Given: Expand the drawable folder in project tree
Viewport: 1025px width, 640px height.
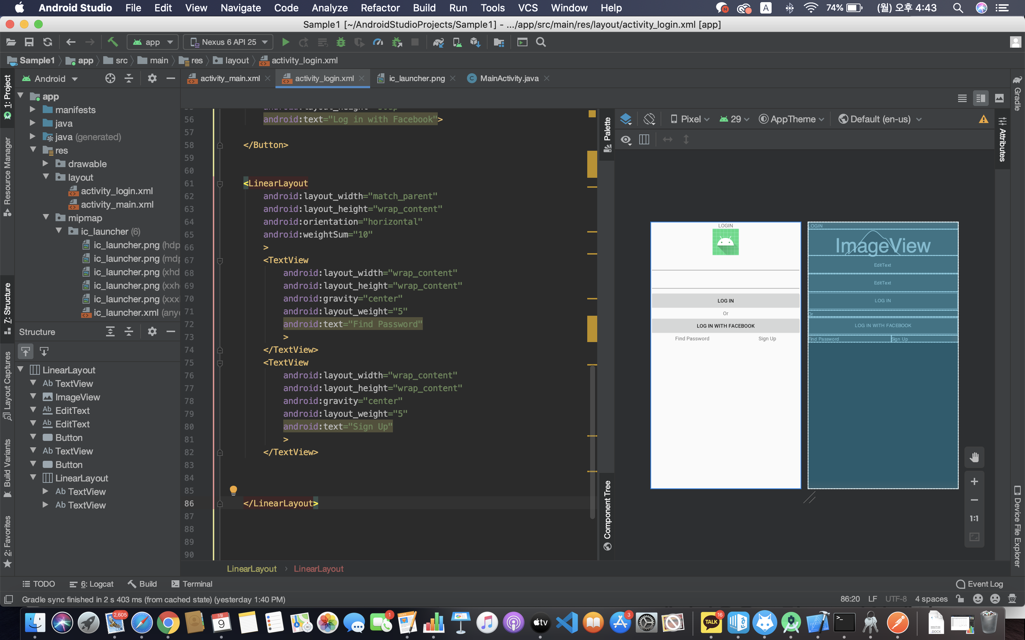Looking at the screenshot, I should [x=46, y=164].
